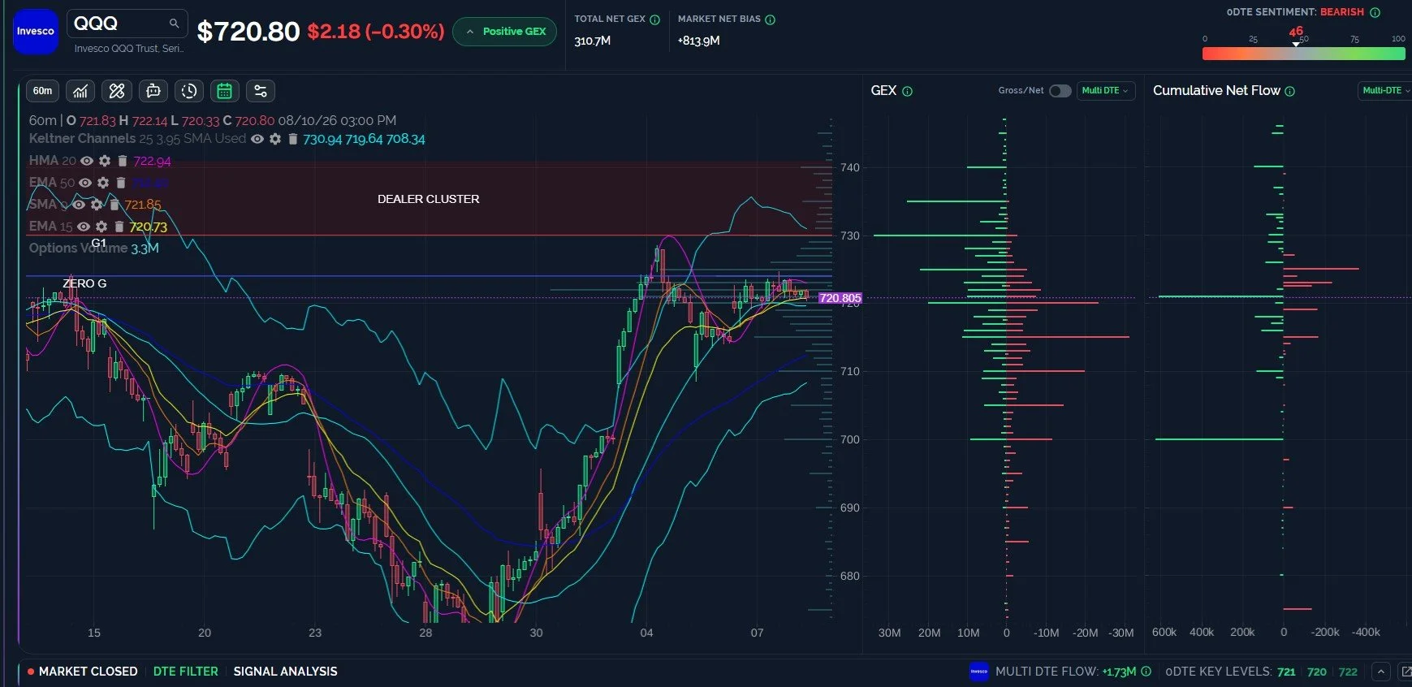Open the GEX Multi DTE dropdown

click(1105, 91)
